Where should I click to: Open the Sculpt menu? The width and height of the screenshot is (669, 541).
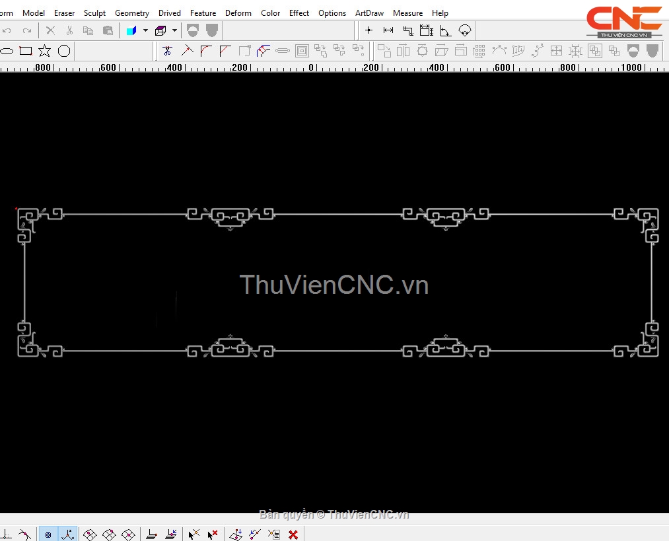tap(94, 13)
